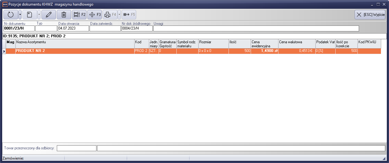Open the print options dropdown arrow
389x163 pixels.
[119, 15]
